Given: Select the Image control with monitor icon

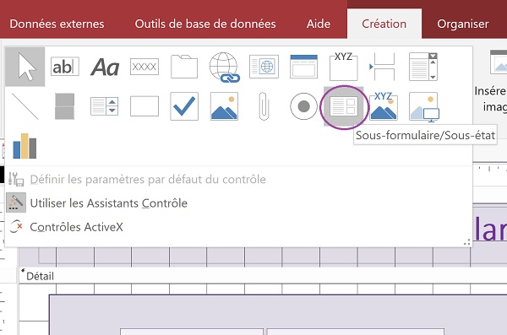Looking at the screenshot, I should [x=424, y=107].
